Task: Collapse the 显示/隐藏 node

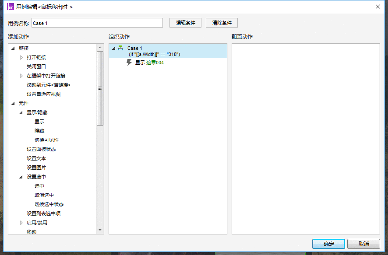Action: coord(21,113)
